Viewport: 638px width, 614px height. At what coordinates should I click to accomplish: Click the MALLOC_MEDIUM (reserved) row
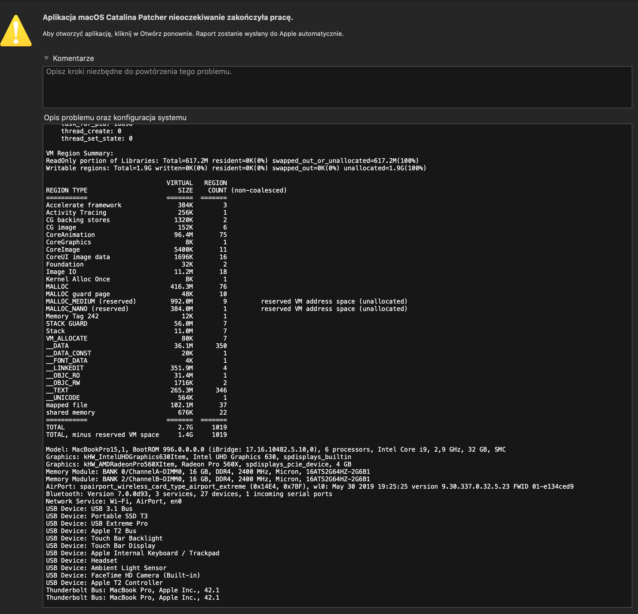(91, 302)
